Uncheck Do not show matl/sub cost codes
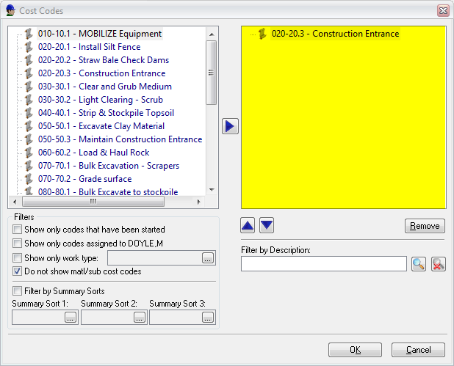 tap(17, 271)
